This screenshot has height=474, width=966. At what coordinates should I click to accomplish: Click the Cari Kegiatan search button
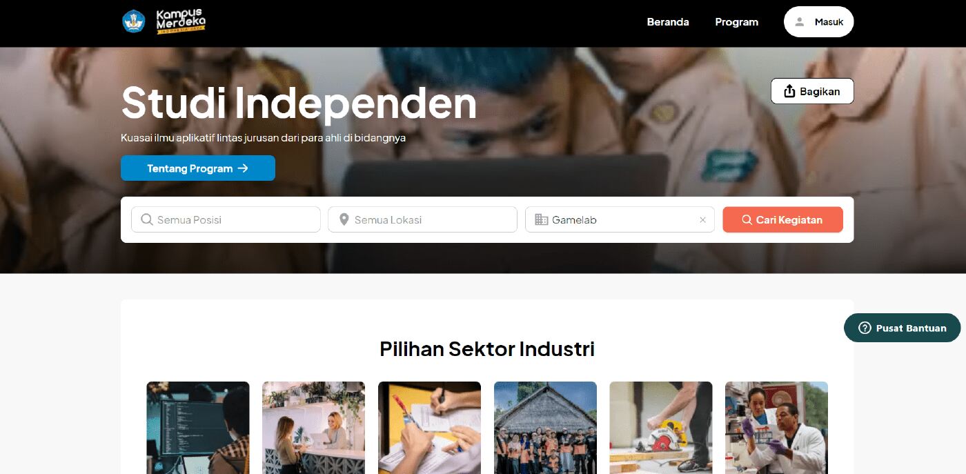click(x=782, y=219)
